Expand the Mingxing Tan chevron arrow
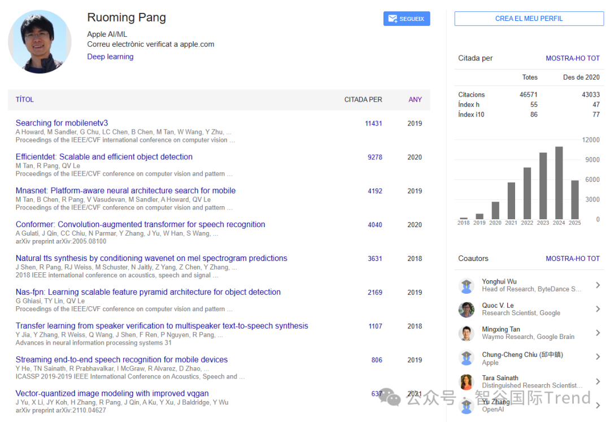This screenshot has width=610, height=422. pyautogui.click(x=598, y=333)
